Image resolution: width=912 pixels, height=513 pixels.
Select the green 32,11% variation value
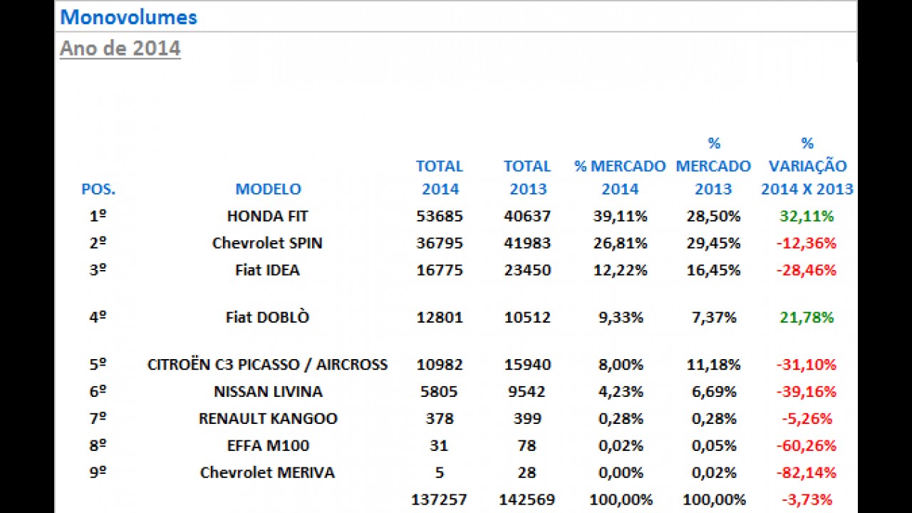(807, 216)
